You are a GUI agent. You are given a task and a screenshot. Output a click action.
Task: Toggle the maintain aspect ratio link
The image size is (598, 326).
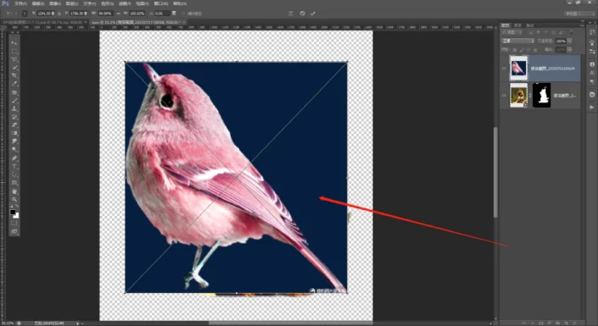118,14
